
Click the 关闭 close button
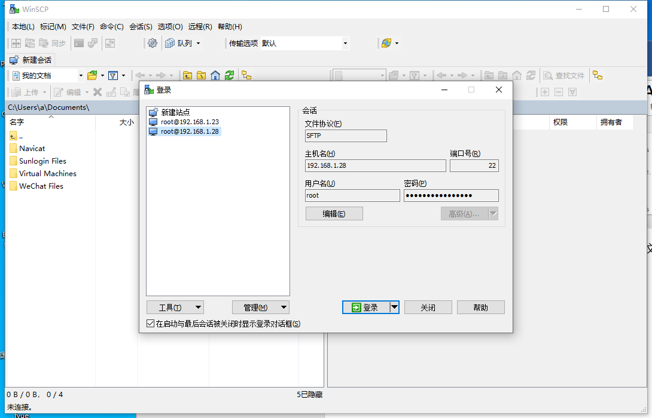(428, 308)
